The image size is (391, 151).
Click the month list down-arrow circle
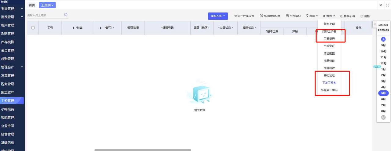click(x=383, y=117)
